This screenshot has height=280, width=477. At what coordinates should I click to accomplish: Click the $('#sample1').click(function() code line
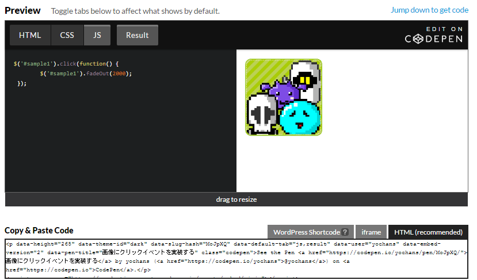66,64
